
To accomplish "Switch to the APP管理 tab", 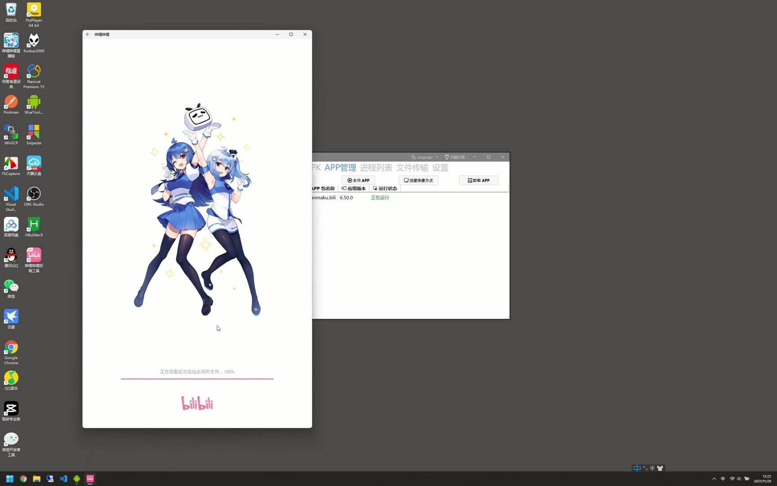I will point(340,168).
